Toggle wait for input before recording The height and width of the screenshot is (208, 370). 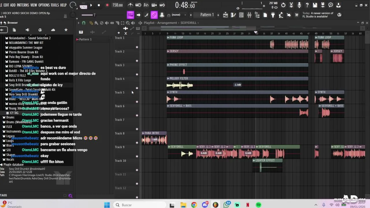(x=138, y=5)
